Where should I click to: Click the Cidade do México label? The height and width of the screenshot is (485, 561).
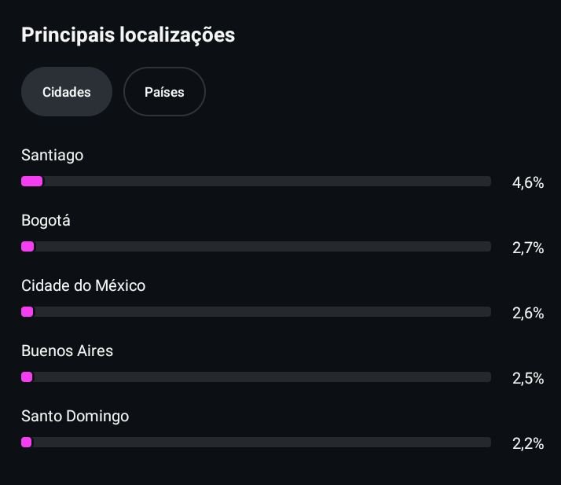83,285
